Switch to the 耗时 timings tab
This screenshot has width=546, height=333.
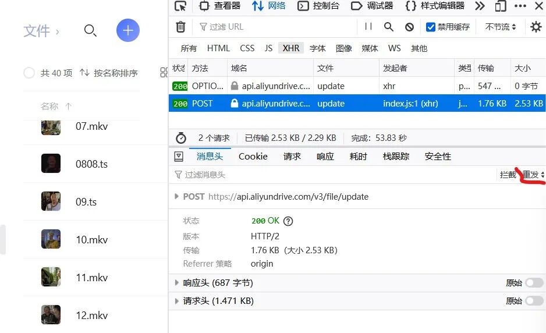359,157
